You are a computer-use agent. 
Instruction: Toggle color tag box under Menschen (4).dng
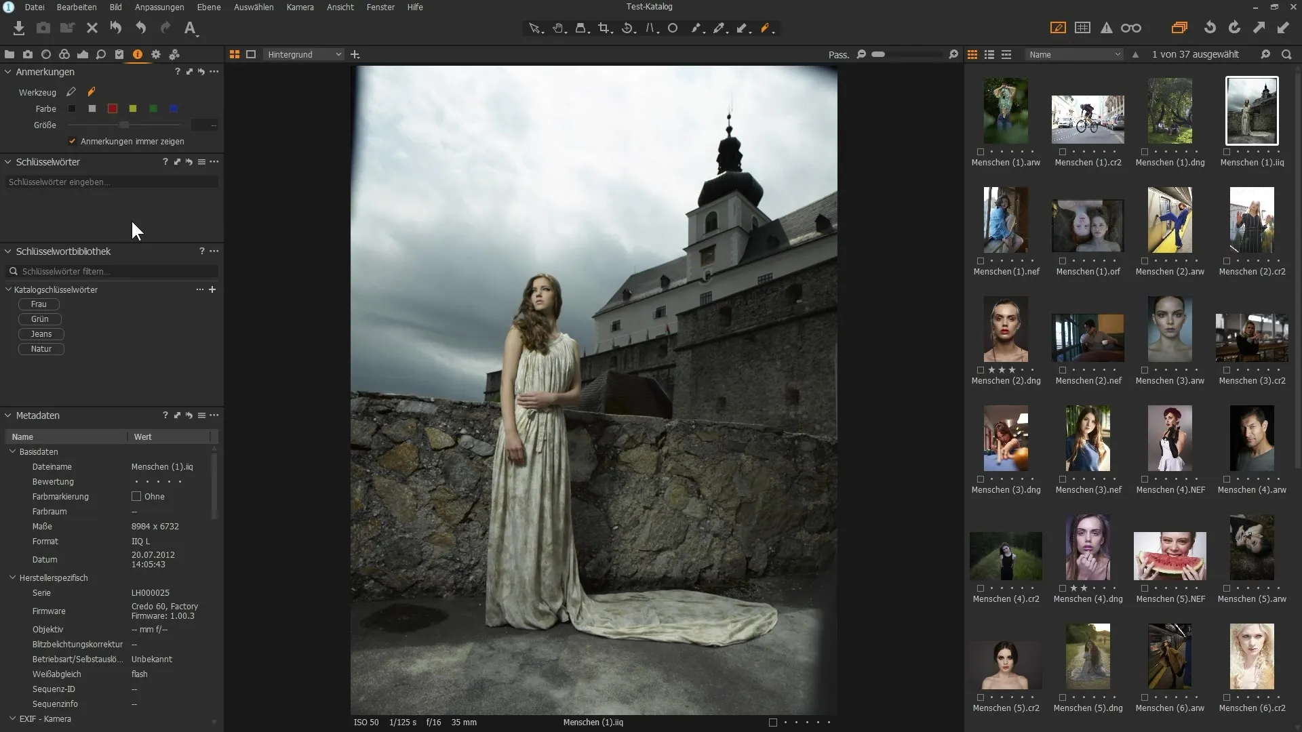pyautogui.click(x=1063, y=588)
